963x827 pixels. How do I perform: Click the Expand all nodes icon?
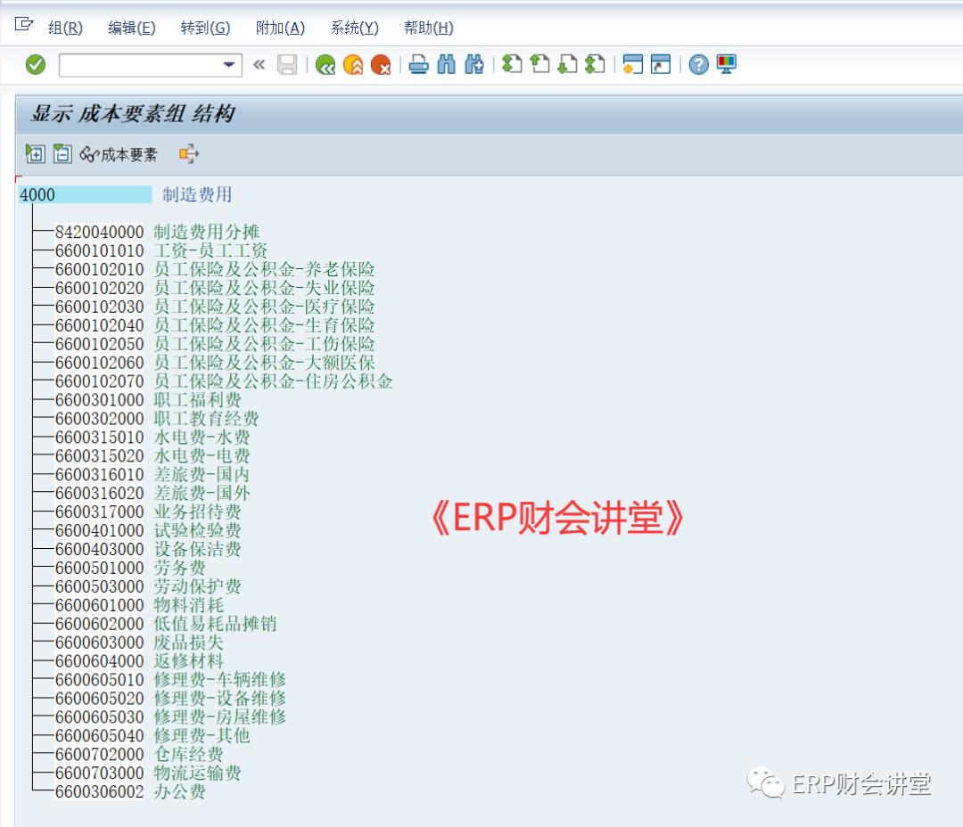tap(35, 154)
